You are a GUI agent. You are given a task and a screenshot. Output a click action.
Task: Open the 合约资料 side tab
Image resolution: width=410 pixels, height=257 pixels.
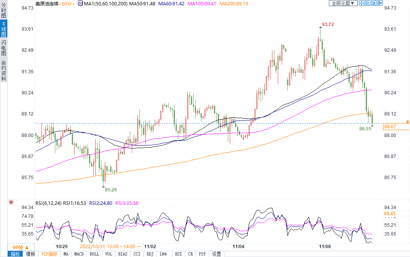click(3, 71)
